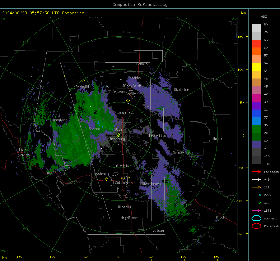
Task: Click the Ponoka label
Action: [x=142, y=64]
